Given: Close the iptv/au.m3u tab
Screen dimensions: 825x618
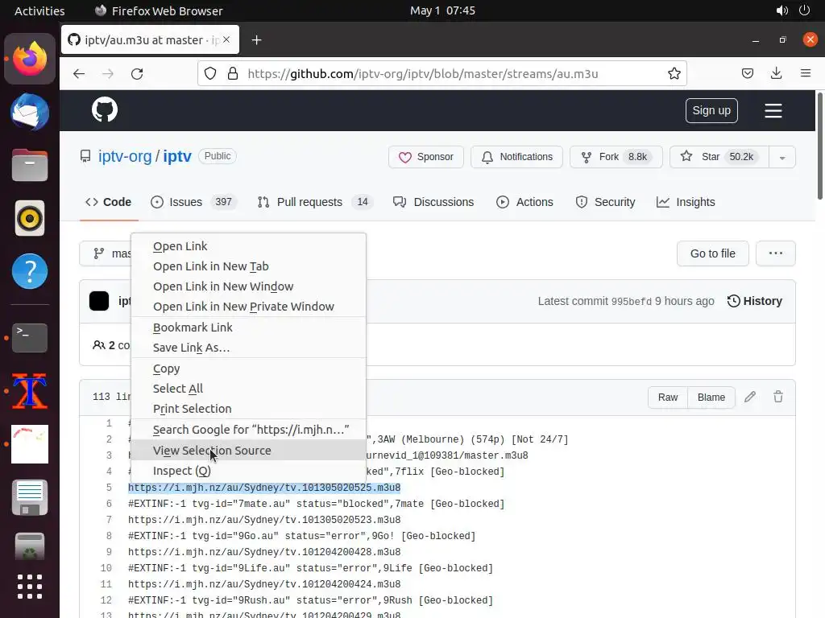Looking at the screenshot, I should coord(226,39).
